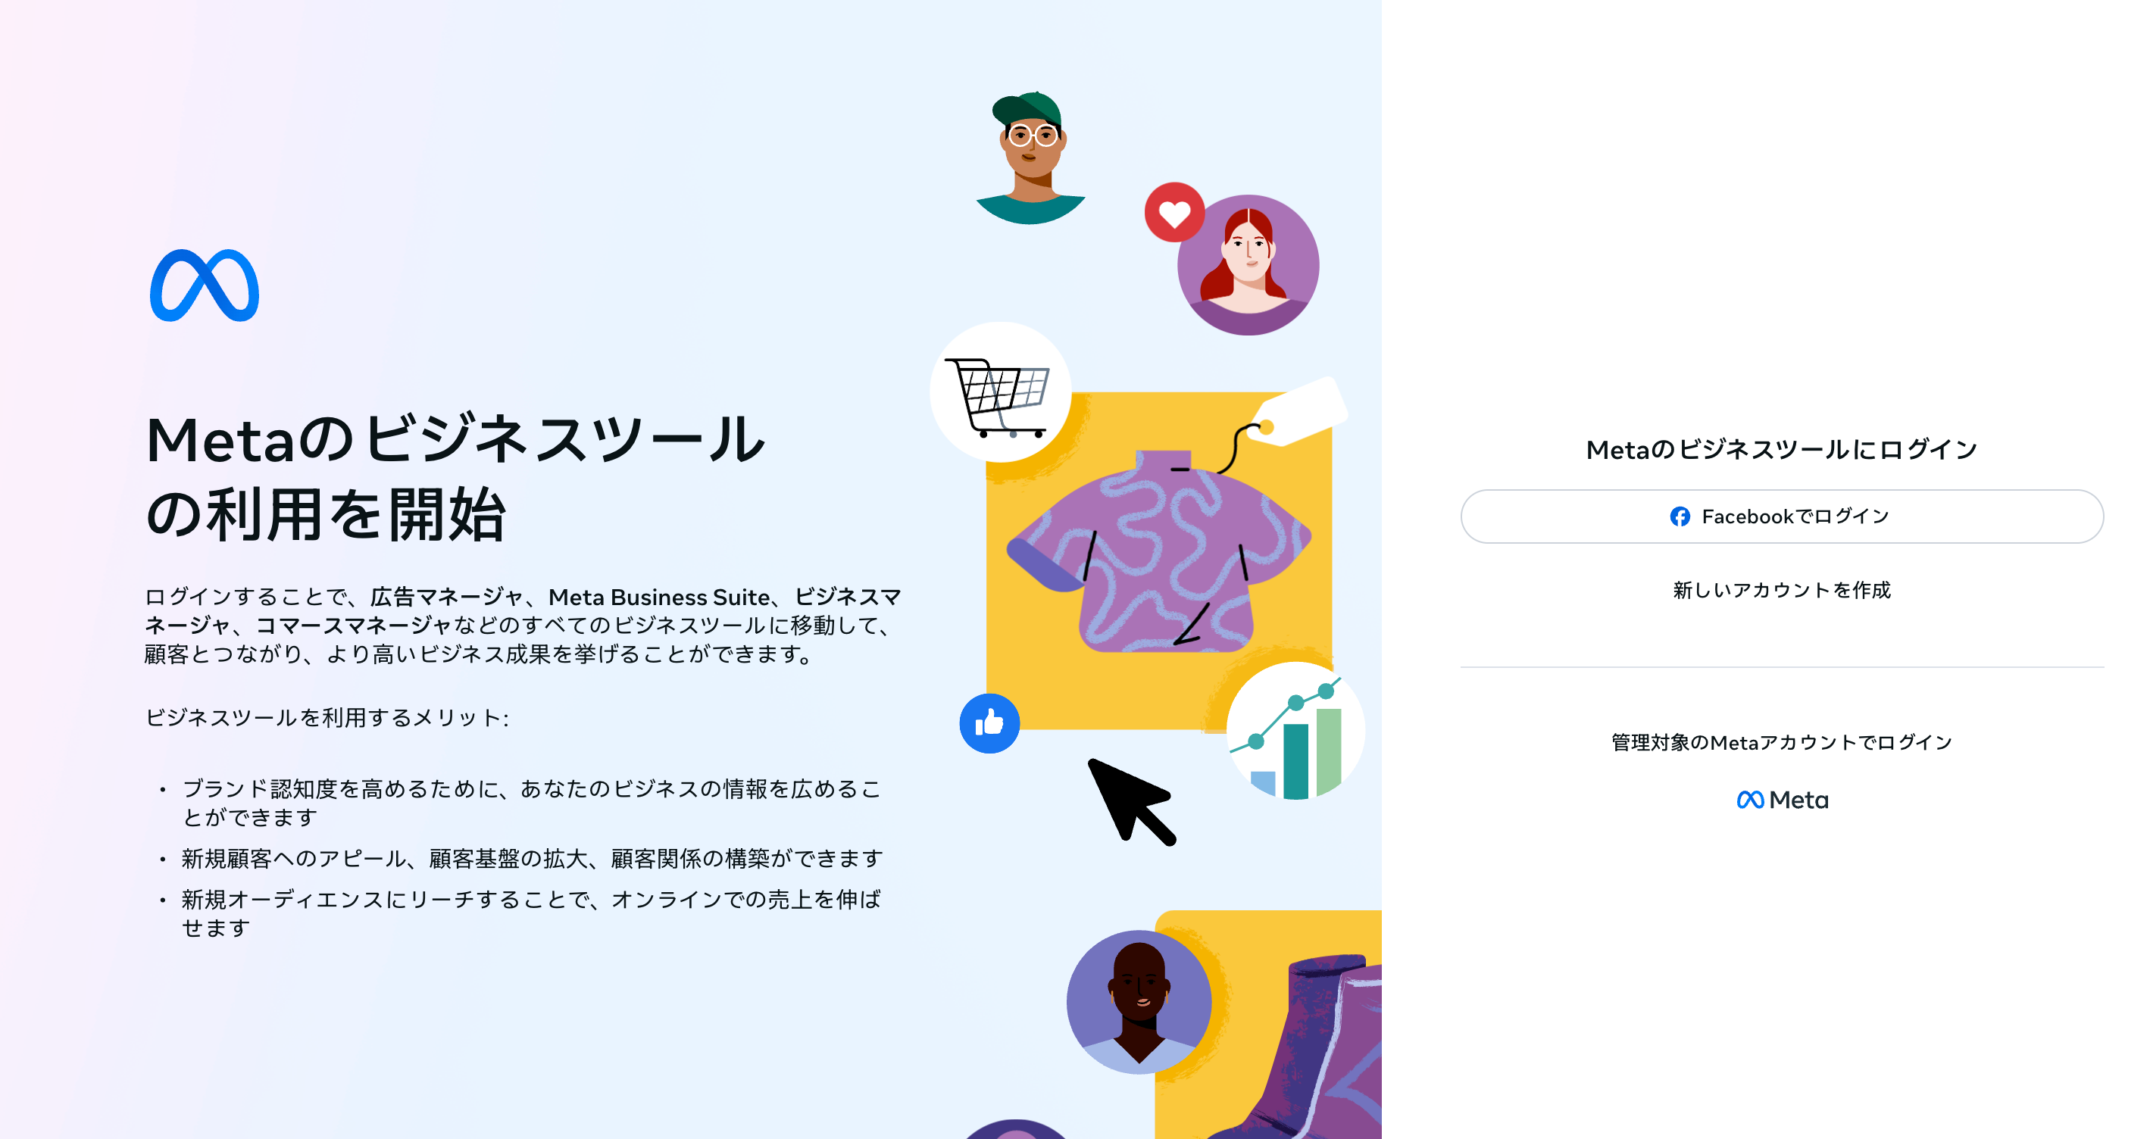Click the blue thumbs-up like icon
This screenshot has height=1139, width=2150.
(989, 723)
